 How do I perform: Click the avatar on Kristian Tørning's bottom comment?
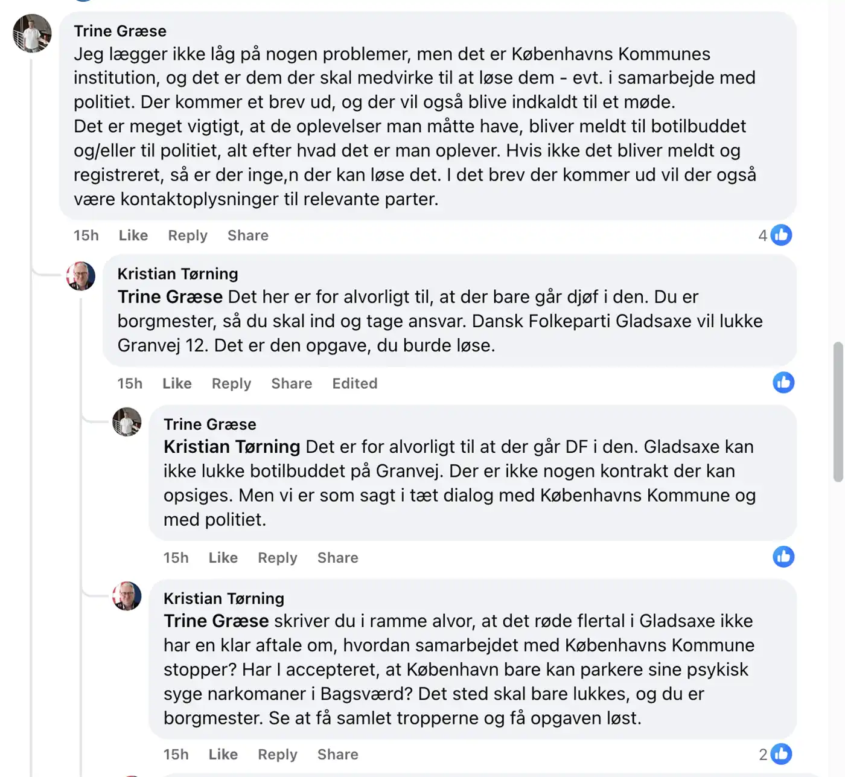tap(127, 596)
